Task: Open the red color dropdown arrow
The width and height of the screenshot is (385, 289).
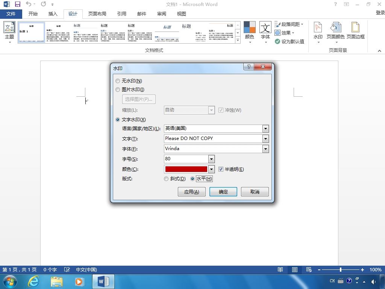Action: pyautogui.click(x=211, y=169)
